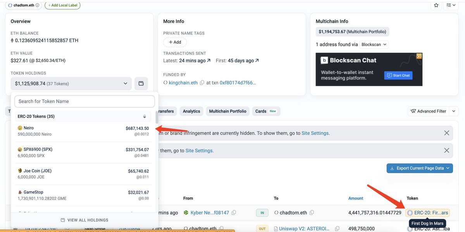Image resolution: width=465 pixels, height=232 pixels.
Task: Open the Blockscan Chat banner
Action: point(369,69)
